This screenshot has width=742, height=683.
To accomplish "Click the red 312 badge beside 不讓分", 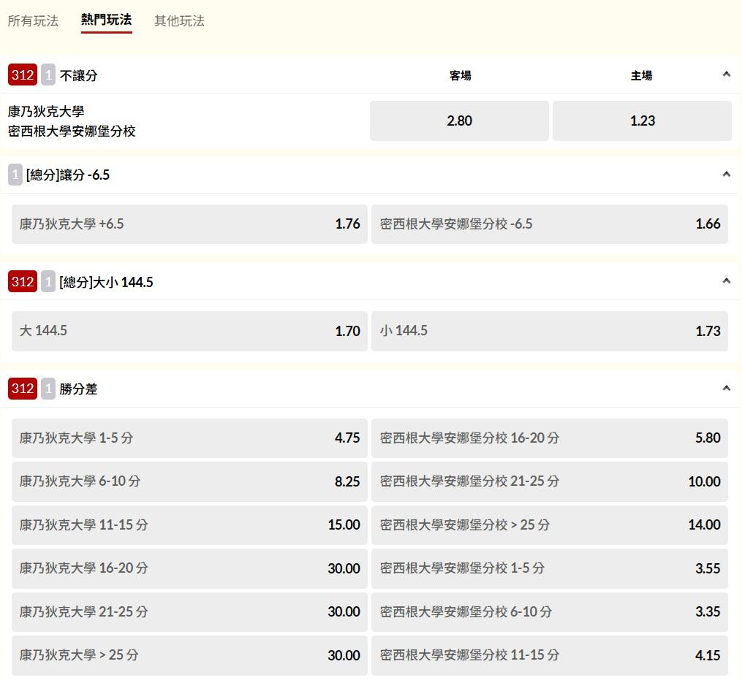I will [x=23, y=75].
